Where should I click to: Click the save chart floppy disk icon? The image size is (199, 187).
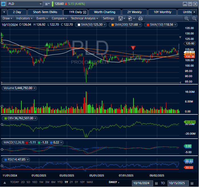click(121, 18)
